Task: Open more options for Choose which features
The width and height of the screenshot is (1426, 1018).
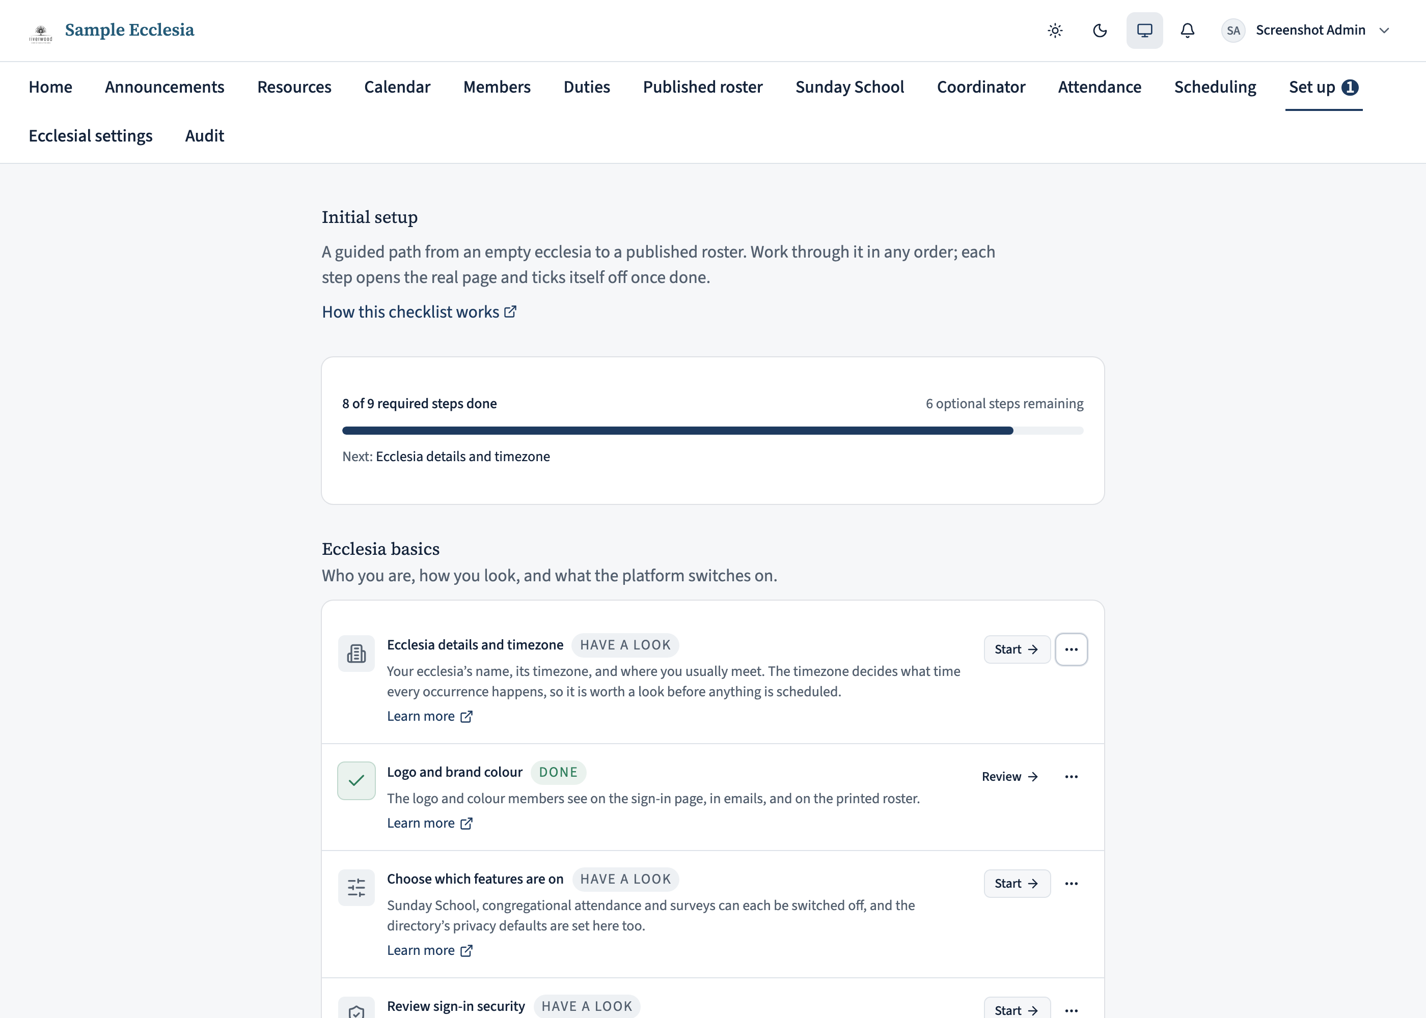Action: [1071, 883]
